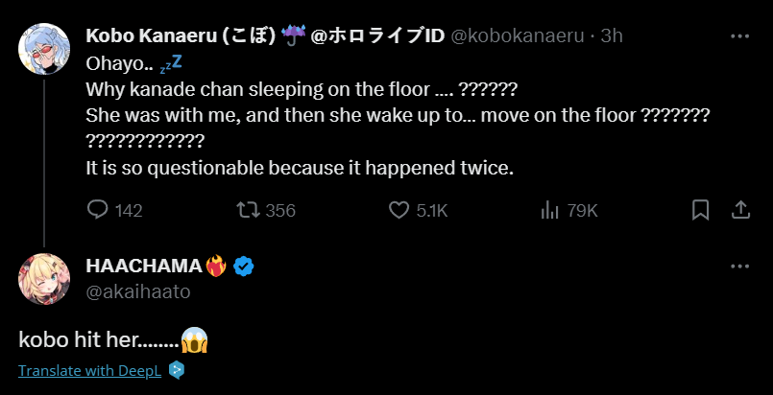Open reply on Kobo Kanaeru's tweet
This screenshot has width=773, height=395.
98,210
